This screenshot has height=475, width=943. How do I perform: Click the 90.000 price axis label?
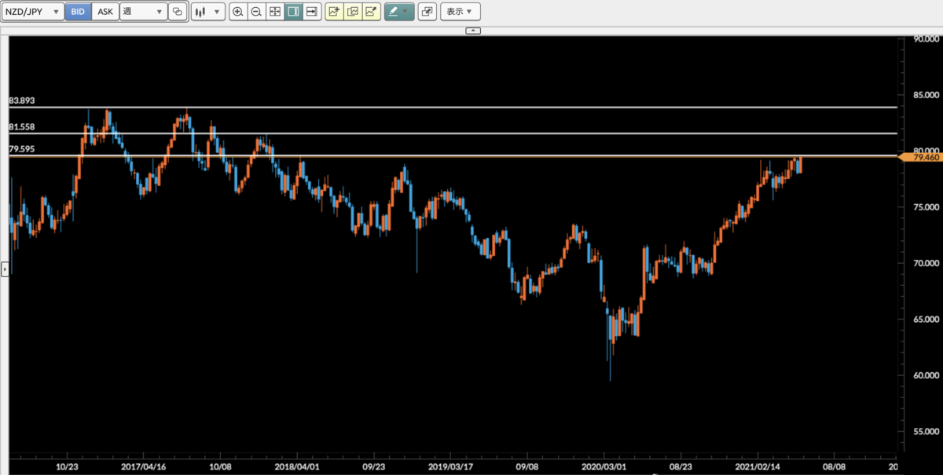pyautogui.click(x=926, y=39)
